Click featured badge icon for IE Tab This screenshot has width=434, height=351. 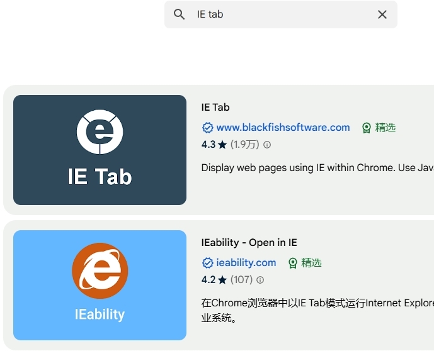[x=367, y=128]
